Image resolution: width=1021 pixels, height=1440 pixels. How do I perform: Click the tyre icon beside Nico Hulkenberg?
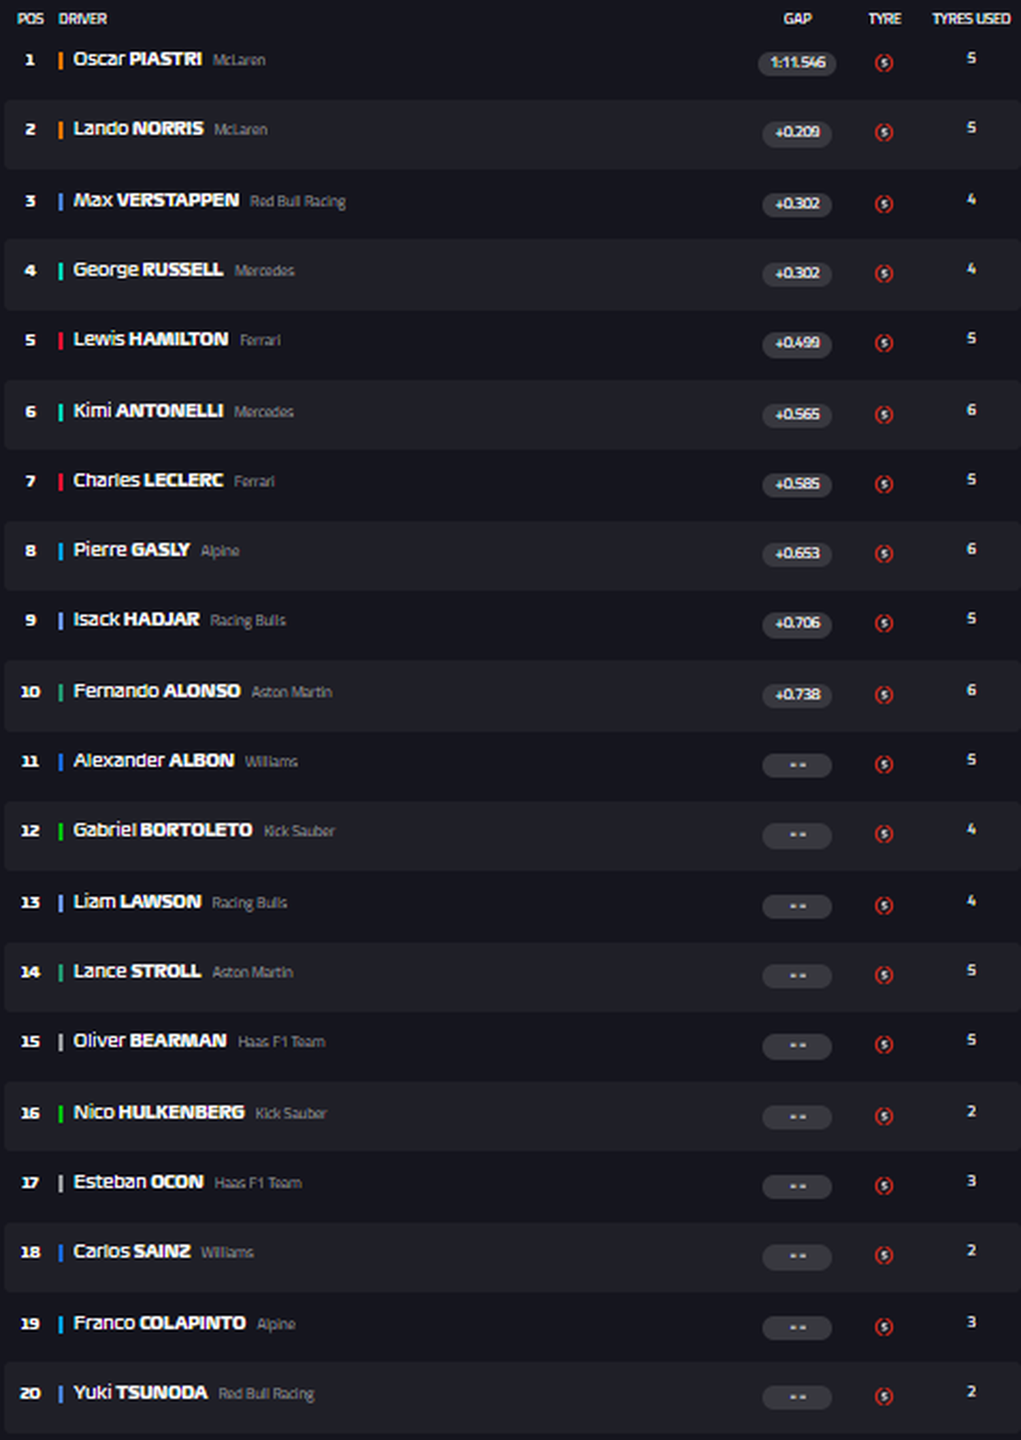click(884, 1116)
